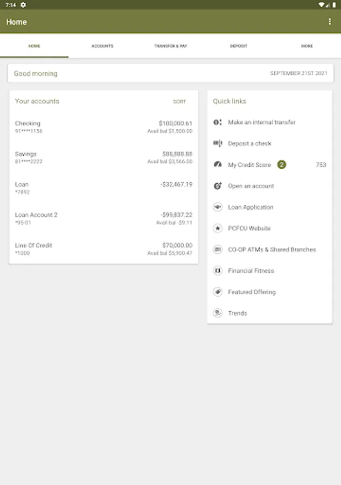
Task: Open the Checking account details
Action: [103, 127]
